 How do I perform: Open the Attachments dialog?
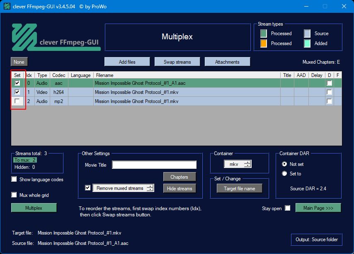click(227, 62)
